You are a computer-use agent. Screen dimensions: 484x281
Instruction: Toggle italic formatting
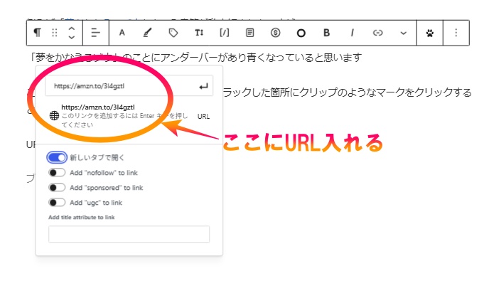pyautogui.click(x=353, y=33)
